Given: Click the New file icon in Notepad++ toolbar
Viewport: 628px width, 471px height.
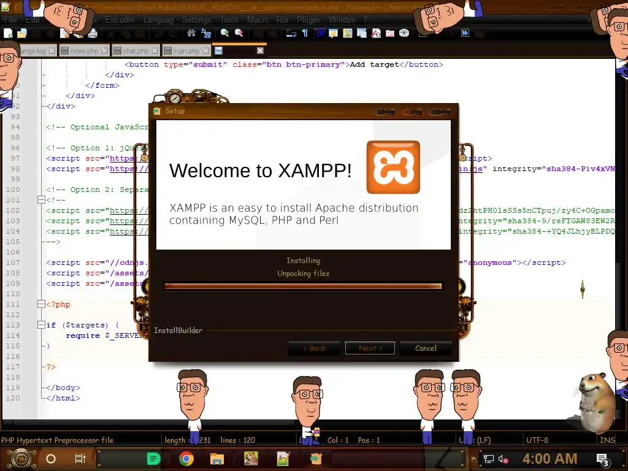Looking at the screenshot, I should pyautogui.click(x=8, y=34).
